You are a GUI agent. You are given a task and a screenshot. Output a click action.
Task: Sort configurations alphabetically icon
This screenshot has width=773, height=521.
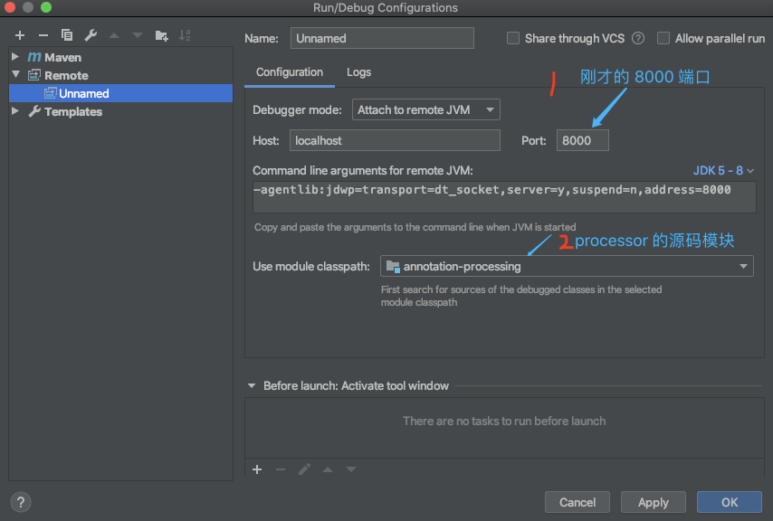185,35
